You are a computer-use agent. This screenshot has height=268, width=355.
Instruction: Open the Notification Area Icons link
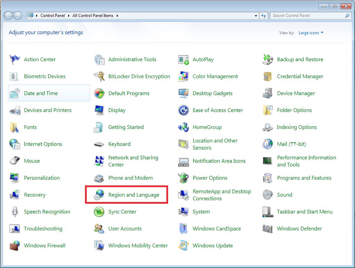(x=219, y=161)
